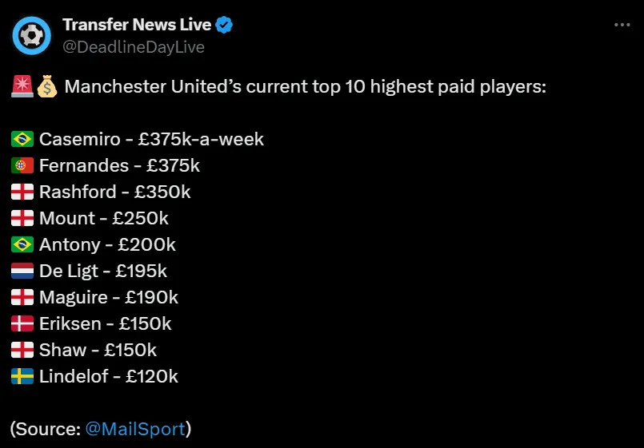Viewport: 644px width, 448px height.
Task: Click the Casemiro £375k-a-week line
Action: 151,140
